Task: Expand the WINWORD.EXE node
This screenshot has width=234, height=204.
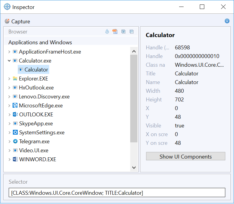Action: coord(9,159)
